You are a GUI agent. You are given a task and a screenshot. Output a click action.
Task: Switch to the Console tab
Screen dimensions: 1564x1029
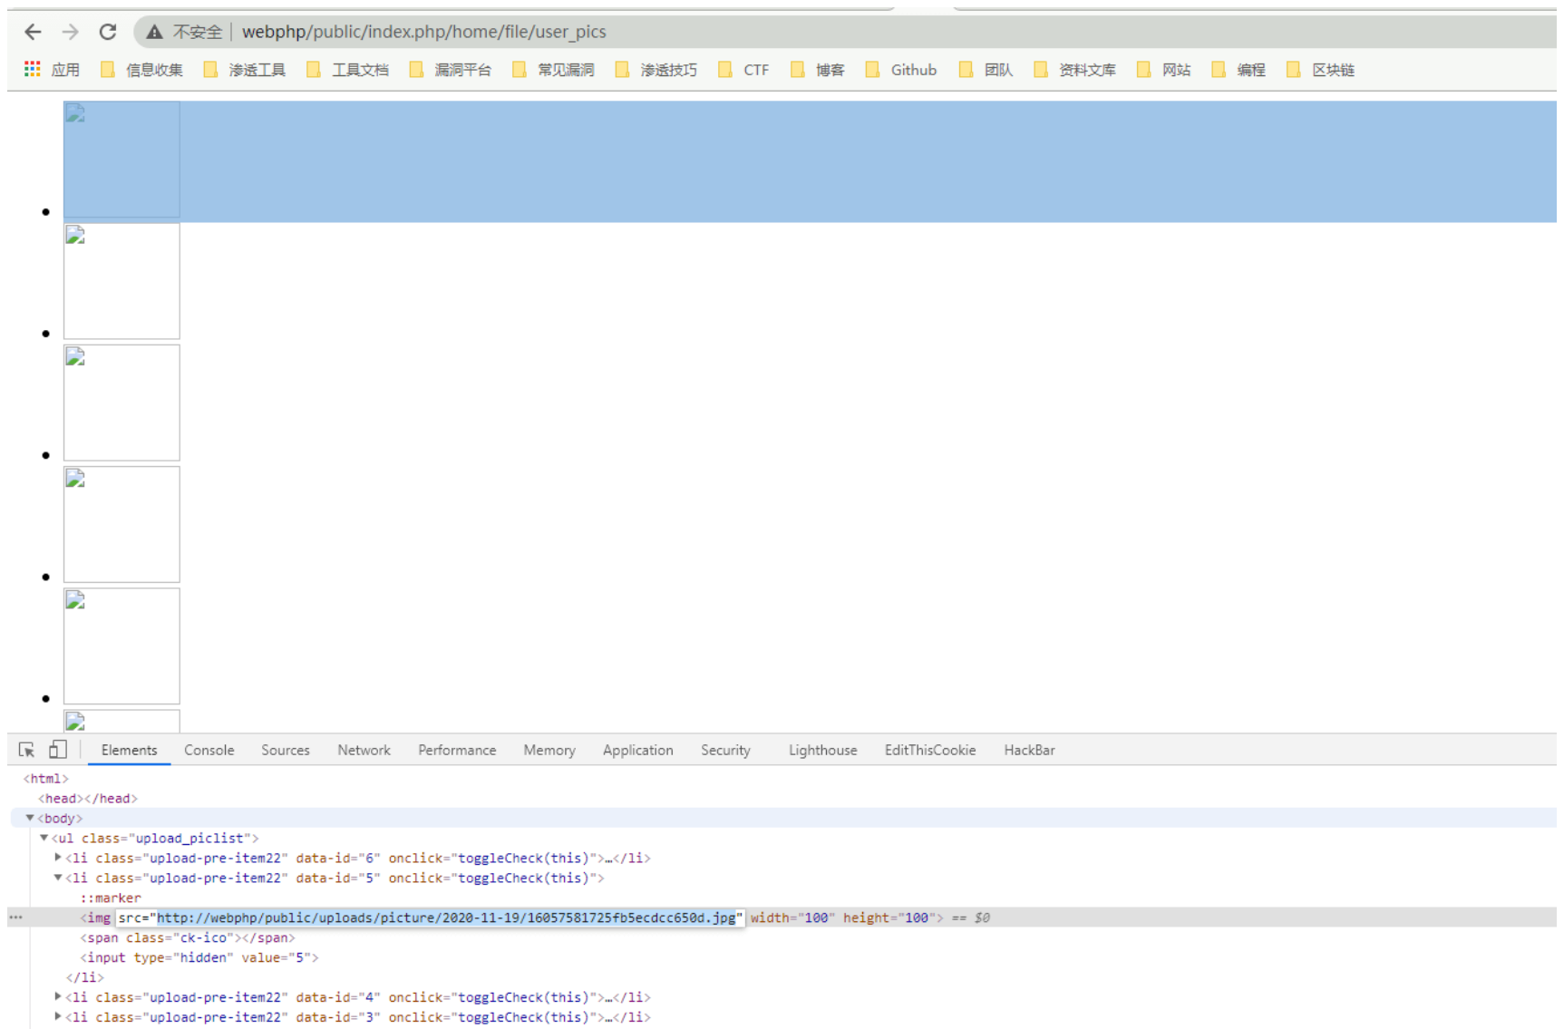tap(209, 750)
